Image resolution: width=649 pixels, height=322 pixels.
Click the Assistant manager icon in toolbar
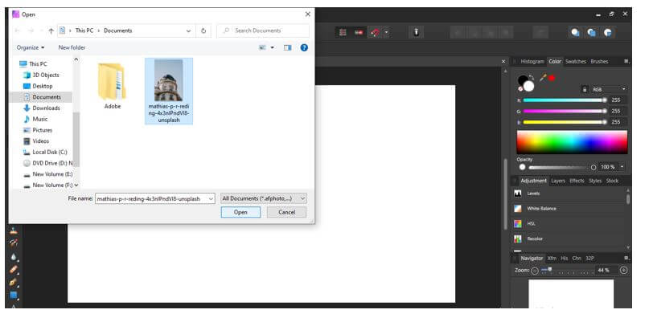click(x=417, y=32)
